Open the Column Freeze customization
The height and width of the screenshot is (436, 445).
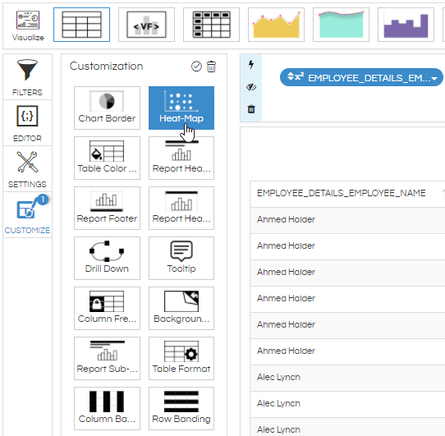tap(107, 308)
